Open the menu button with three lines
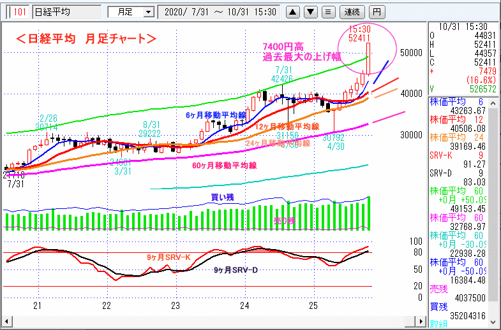The height and width of the screenshot is (330, 501). [328, 12]
